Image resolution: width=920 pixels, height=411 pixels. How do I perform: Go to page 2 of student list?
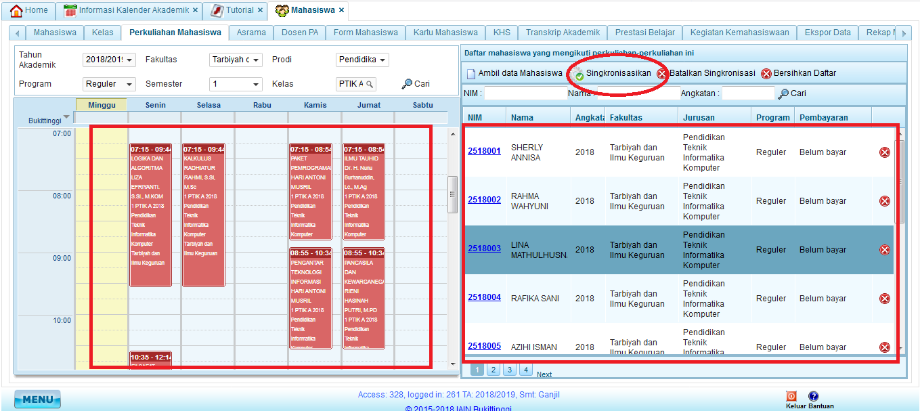(493, 370)
